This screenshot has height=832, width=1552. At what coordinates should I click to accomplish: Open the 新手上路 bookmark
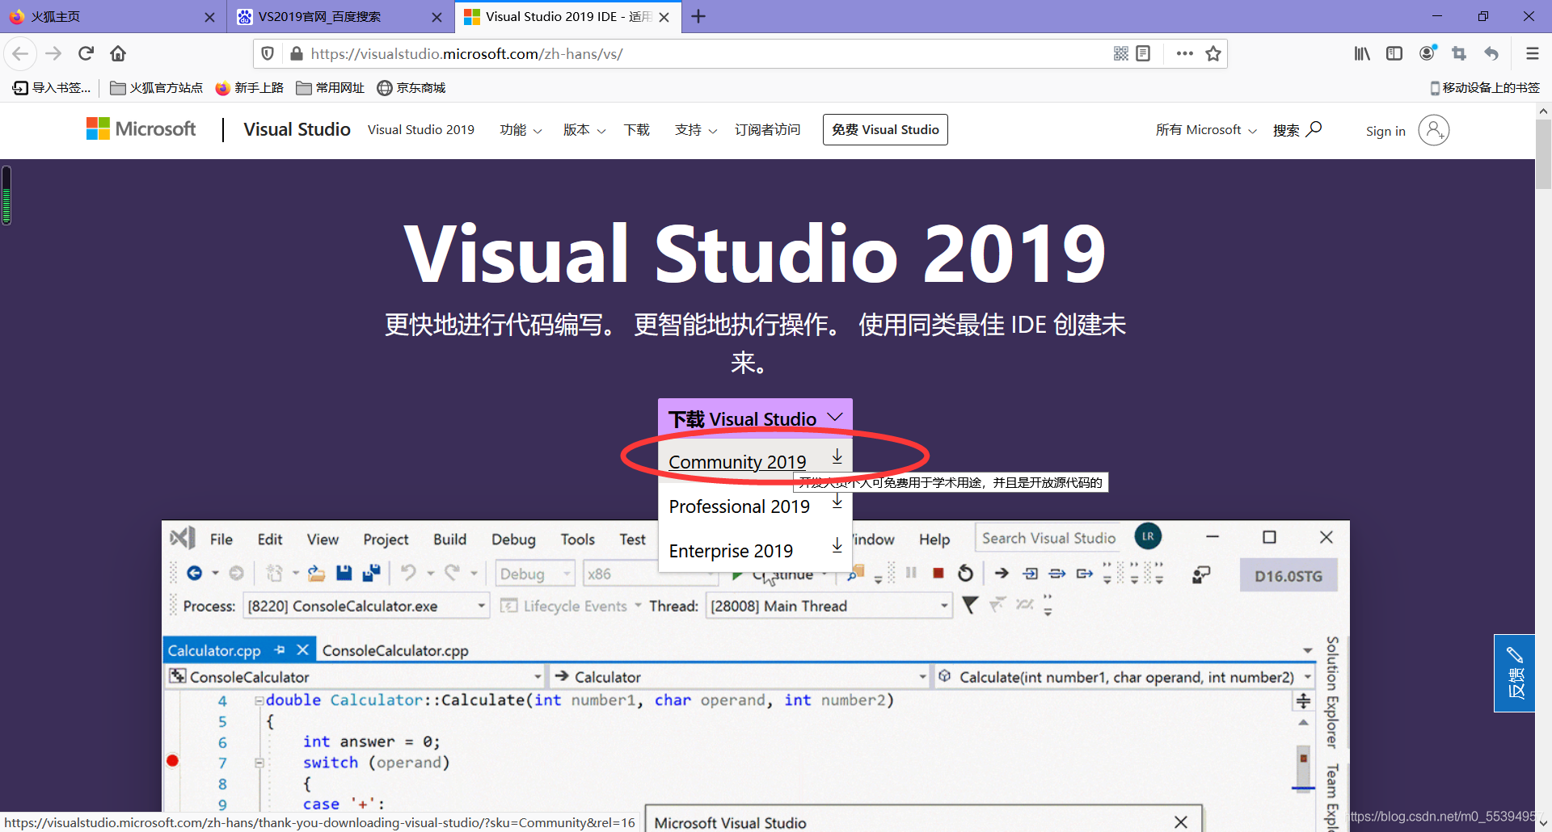coord(249,88)
